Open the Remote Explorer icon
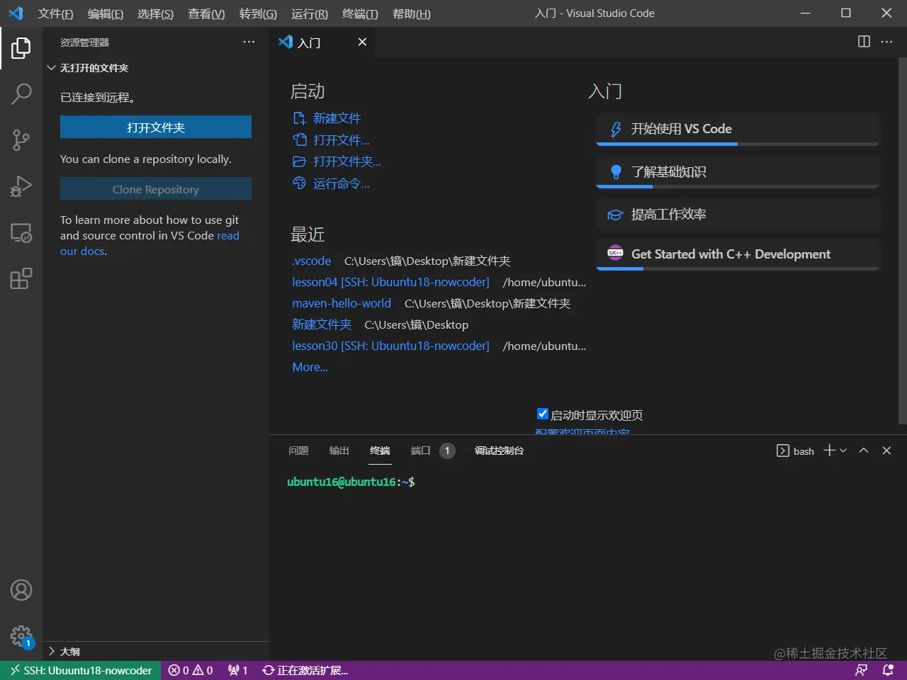This screenshot has height=680, width=907. [x=21, y=232]
